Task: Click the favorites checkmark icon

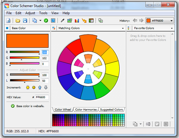Action: (157, 124)
